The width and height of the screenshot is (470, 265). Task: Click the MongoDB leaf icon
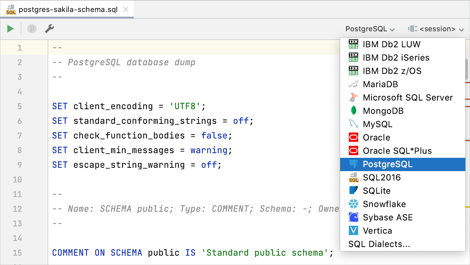[353, 111]
